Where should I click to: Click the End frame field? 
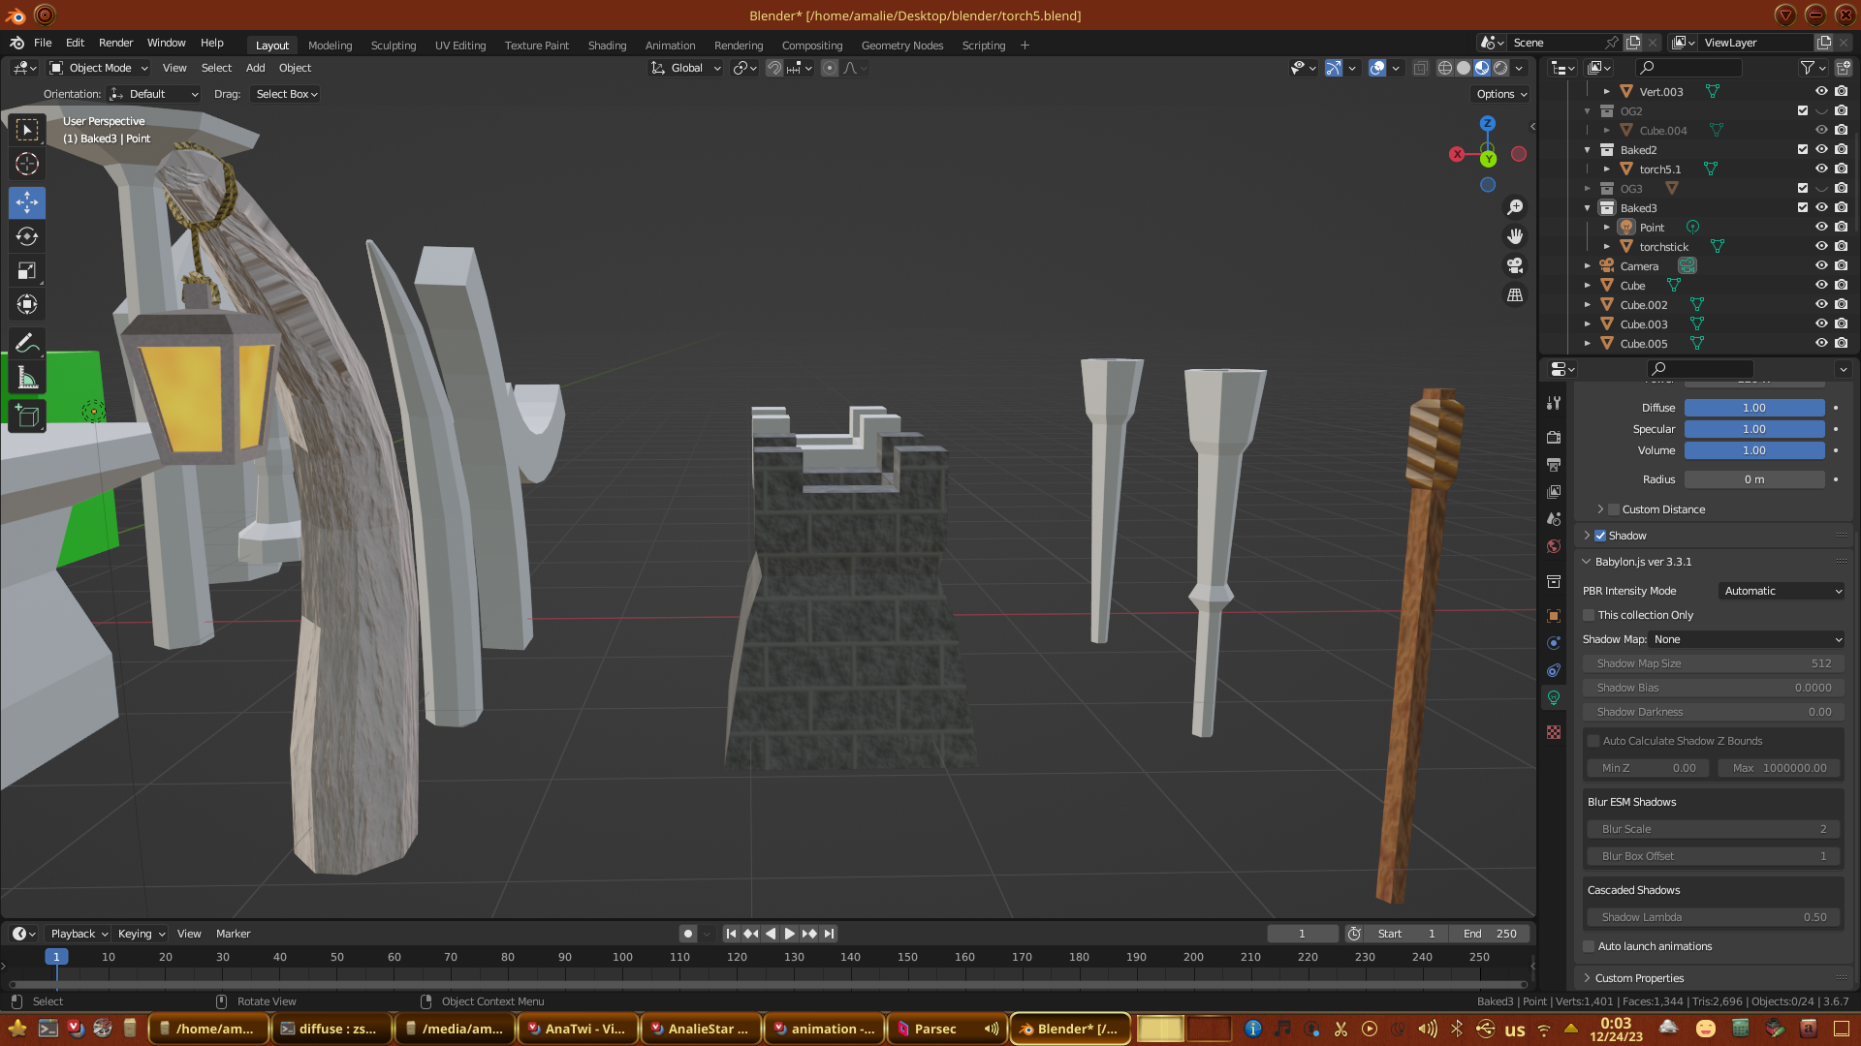point(1490,934)
